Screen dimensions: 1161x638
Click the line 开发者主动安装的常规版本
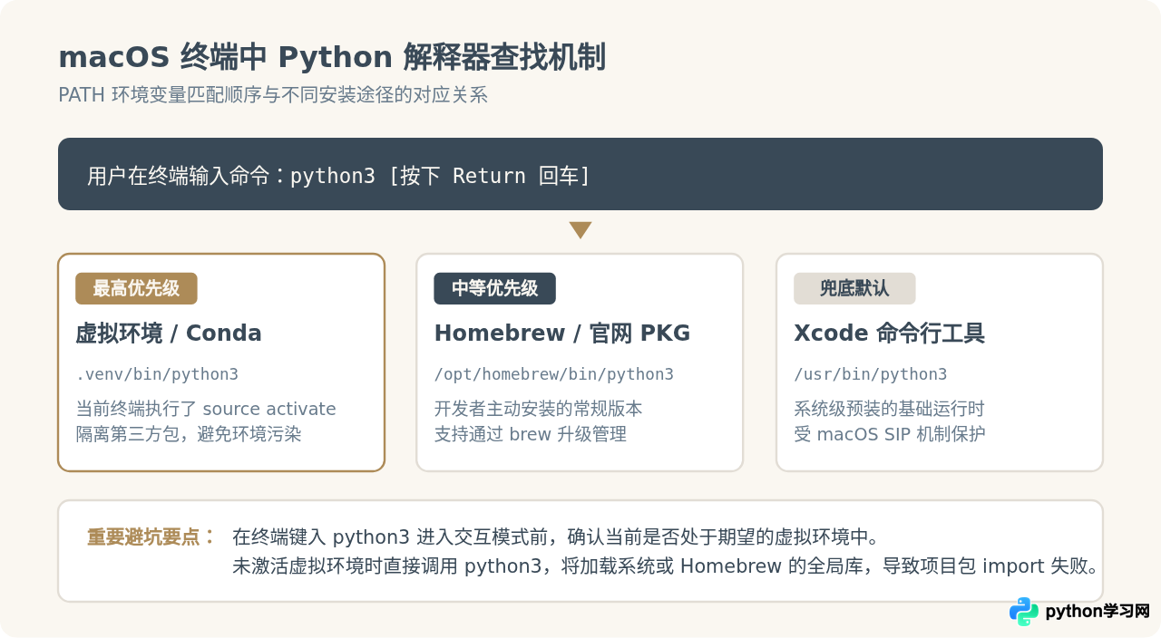coord(538,409)
